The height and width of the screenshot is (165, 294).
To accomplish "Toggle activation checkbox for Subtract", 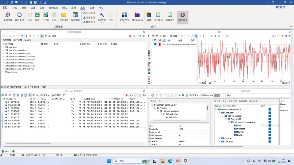I will click(269, 129).
